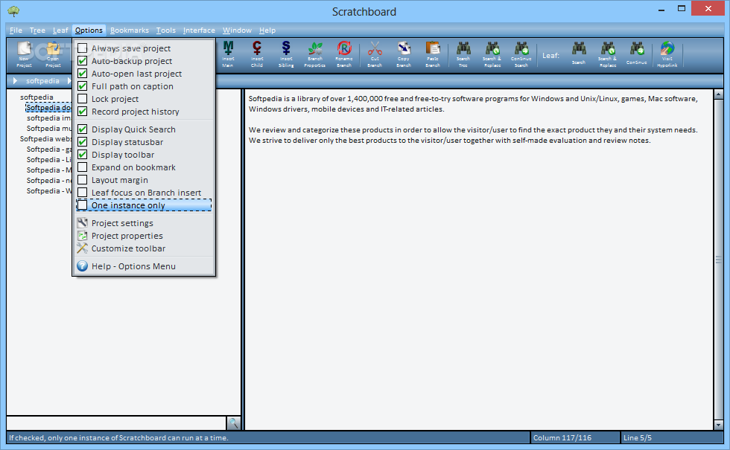Click the Leaf Search binoculars icon
The height and width of the screenshot is (450, 730).
[579, 53]
